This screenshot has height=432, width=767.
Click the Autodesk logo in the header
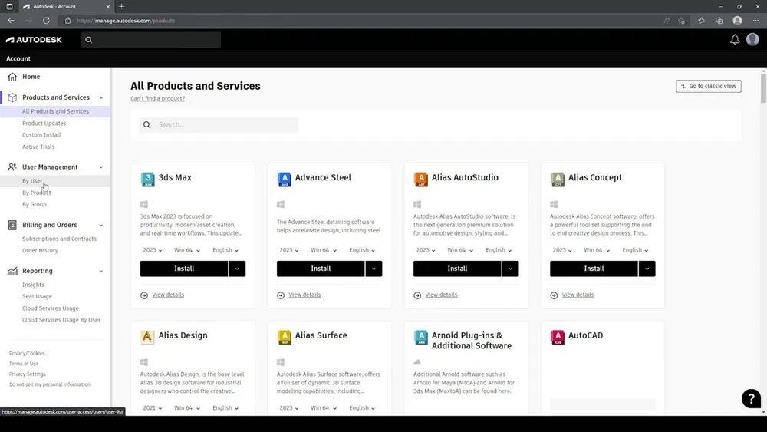click(x=34, y=40)
